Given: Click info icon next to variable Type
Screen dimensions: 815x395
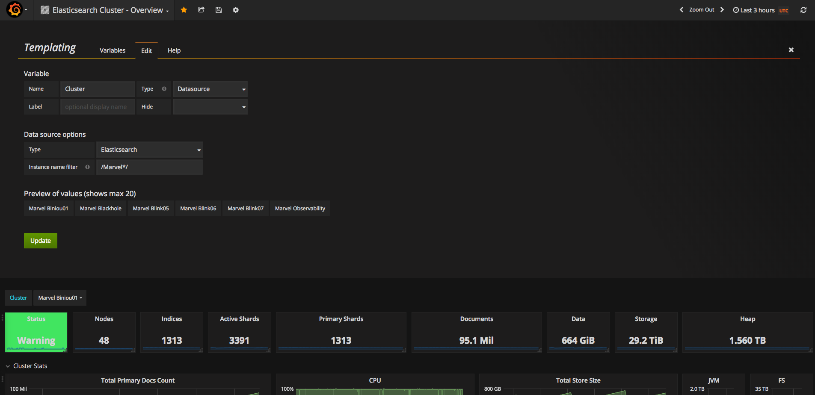Looking at the screenshot, I should (x=164, y=89).
